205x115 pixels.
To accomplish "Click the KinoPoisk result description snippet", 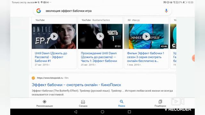I will coord(102,93).
